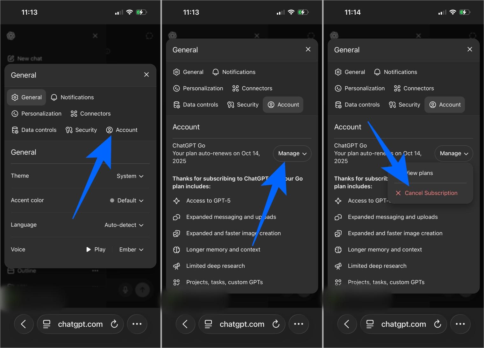Open browser options via ellipsis icon
Screen dimensions: 484x348
click(x=137, y=324)
